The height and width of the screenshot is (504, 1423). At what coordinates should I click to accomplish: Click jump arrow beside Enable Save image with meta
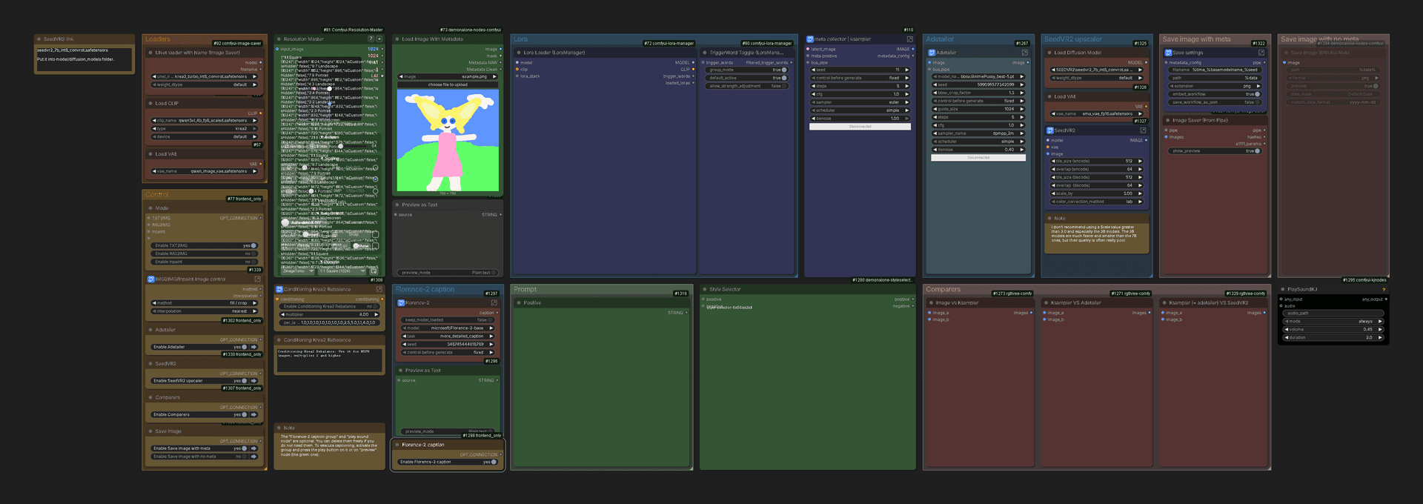point(253,448)
